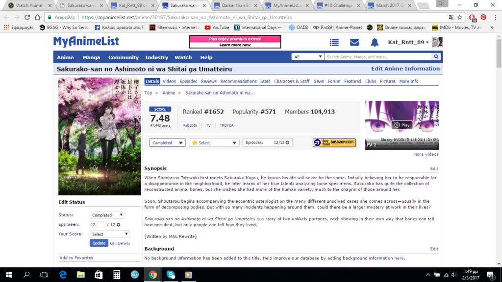
Task: Click the Search Anime, Manga search box
Action: pos(378,57)
